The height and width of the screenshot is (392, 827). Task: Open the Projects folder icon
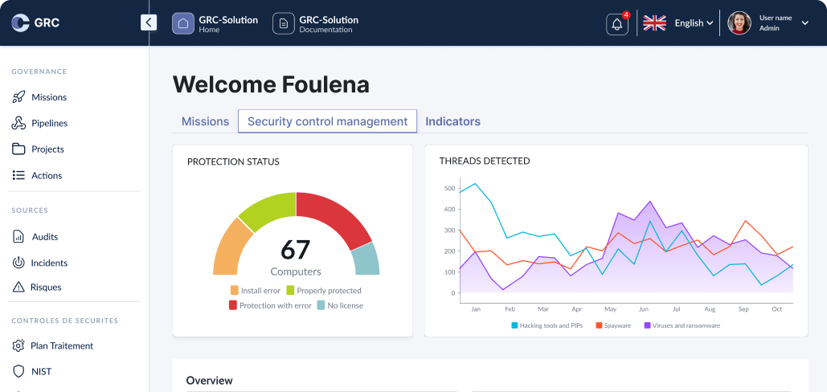(18, 149)
